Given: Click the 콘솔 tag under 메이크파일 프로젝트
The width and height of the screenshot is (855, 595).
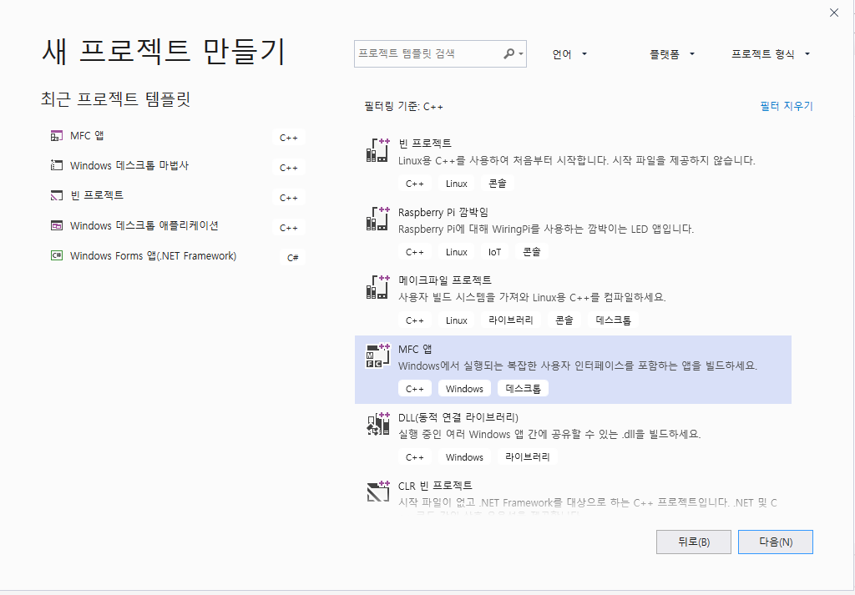Looking at the screenshot, I should 564,320.
